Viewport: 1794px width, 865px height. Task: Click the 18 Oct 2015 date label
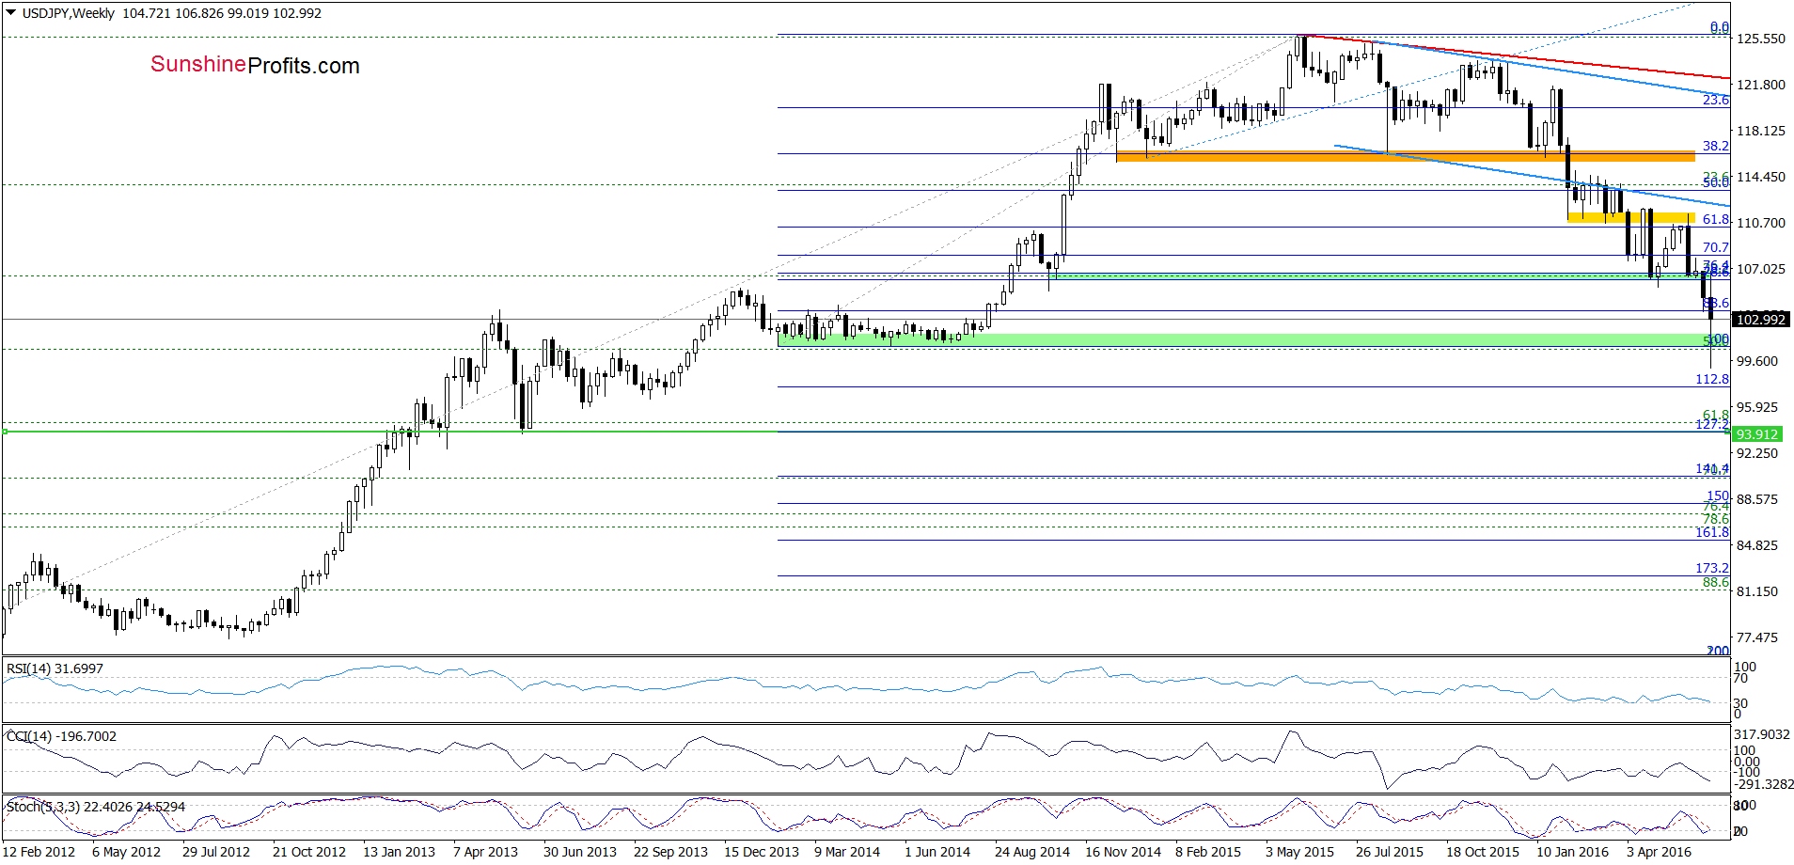point(1483,852)
